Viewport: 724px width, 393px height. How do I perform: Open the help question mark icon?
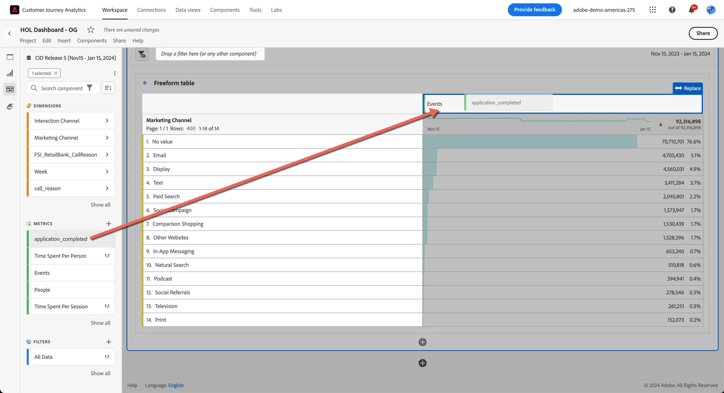click(x=672, y=10)
